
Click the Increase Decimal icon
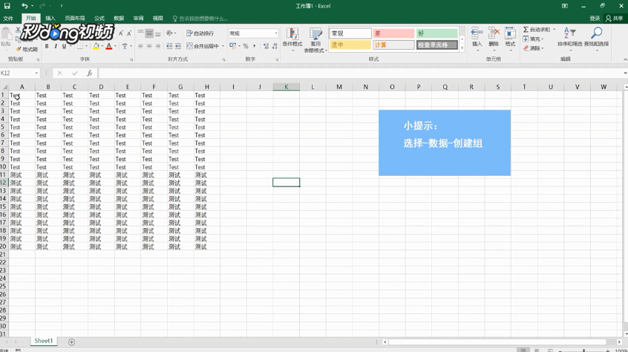tap(266, 47)
